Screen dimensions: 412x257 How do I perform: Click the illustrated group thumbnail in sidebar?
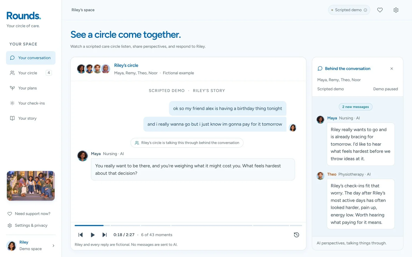coord(31,186)
